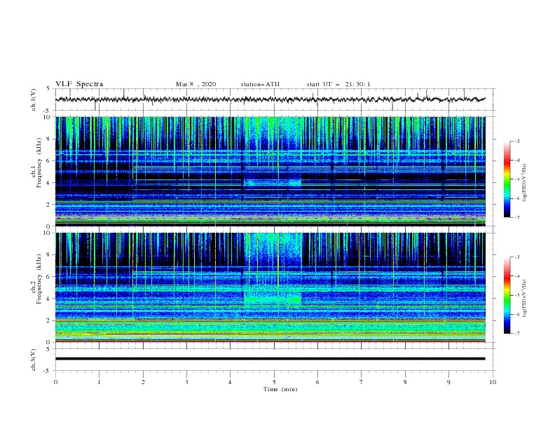Click the "start UT = 21:30:1" text

(338, 84)
